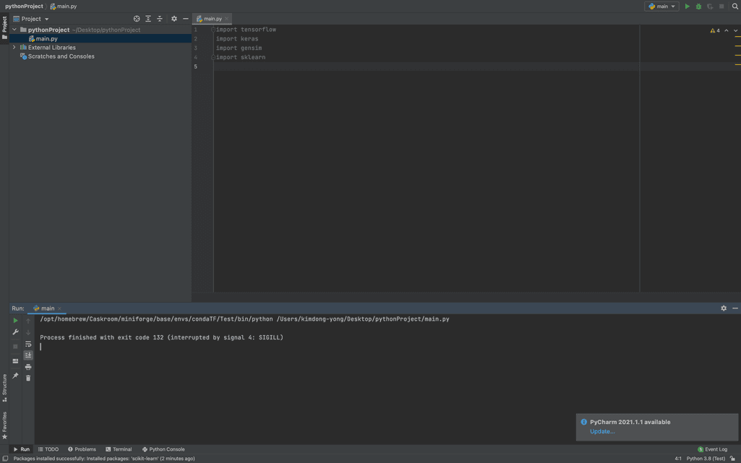
Task: Click on 'Process finished with exit code 132' line
Action: (162, 337)
